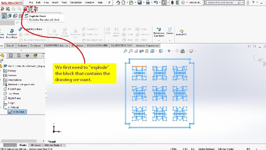This screenshot has height=150, width=266.
Task: Switch to Analysis Preparation tab
Action: [147, 45]
